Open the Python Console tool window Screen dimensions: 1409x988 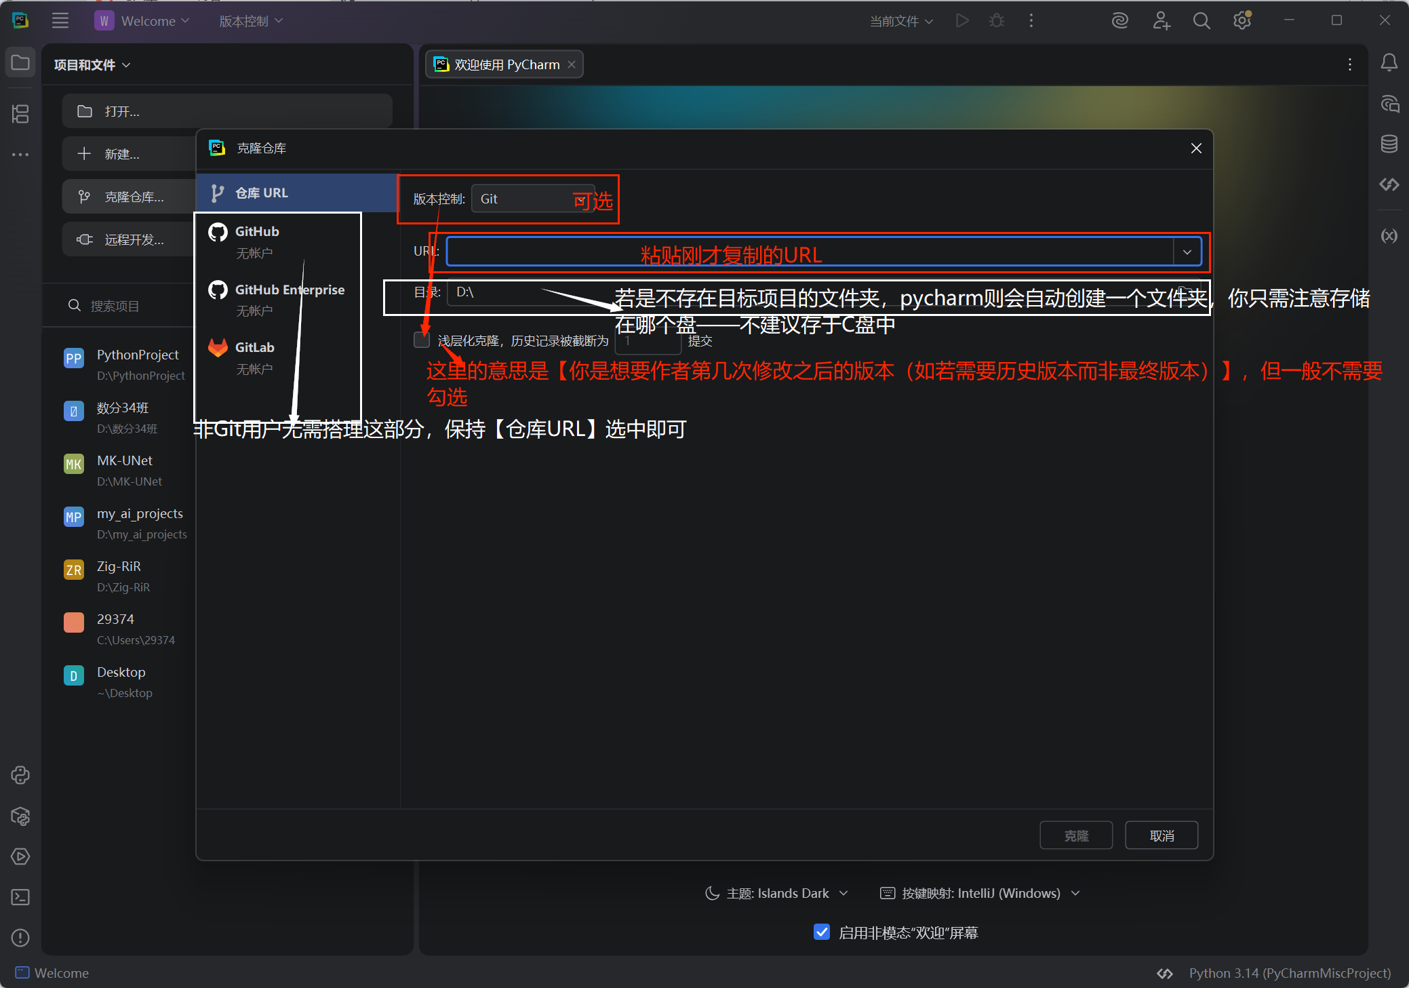20,775
